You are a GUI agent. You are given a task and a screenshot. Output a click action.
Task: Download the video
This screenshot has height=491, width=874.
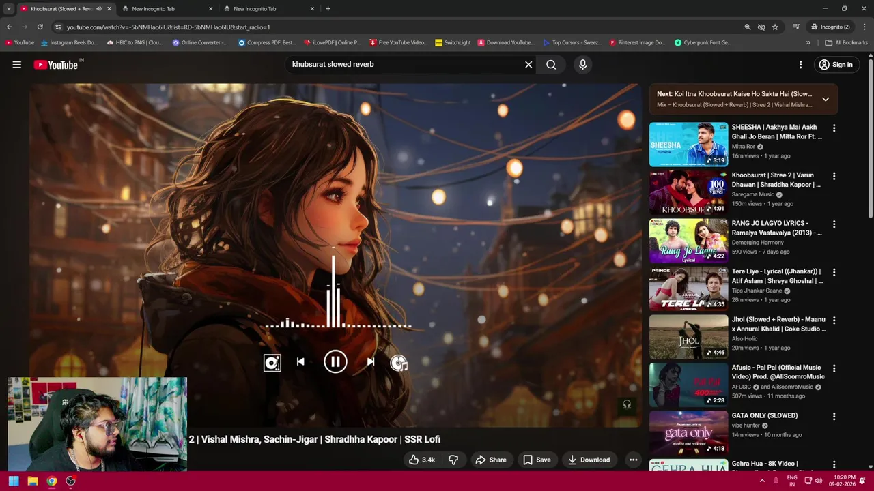pyautogui.click(x=589, y=460)
